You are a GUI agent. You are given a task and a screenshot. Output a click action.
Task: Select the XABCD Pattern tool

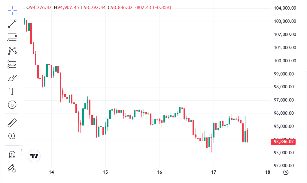[x=12, y=51]
